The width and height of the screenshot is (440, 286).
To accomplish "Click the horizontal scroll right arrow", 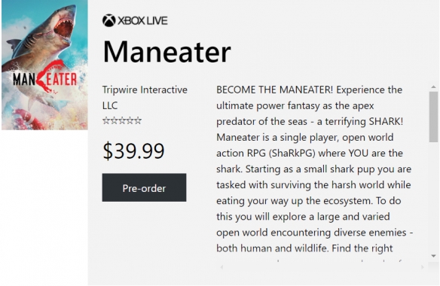I will pyautogui.click(x=423, y=267).
